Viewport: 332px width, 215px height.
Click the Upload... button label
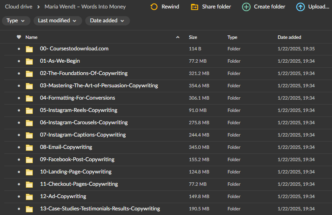[x=319, y=7]
